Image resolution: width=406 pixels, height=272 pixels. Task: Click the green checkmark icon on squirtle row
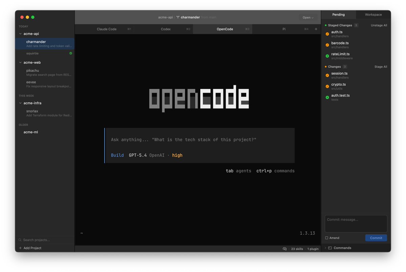(71, 53)
